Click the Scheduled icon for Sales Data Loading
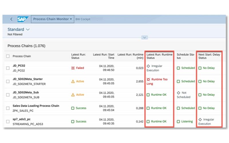 coord(178,108)
